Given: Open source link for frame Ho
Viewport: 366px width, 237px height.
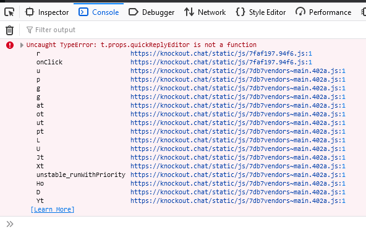Looking at the screenshot, I should (238, 183).
